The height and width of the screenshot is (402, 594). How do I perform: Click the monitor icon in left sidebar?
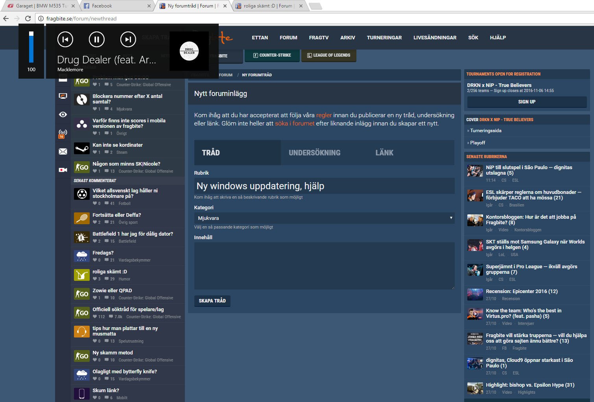(63, 96)
